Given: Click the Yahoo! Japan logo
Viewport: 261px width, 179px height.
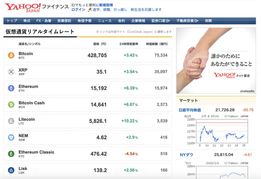Looking at the screenshot, I should click(x=23, y=8).
